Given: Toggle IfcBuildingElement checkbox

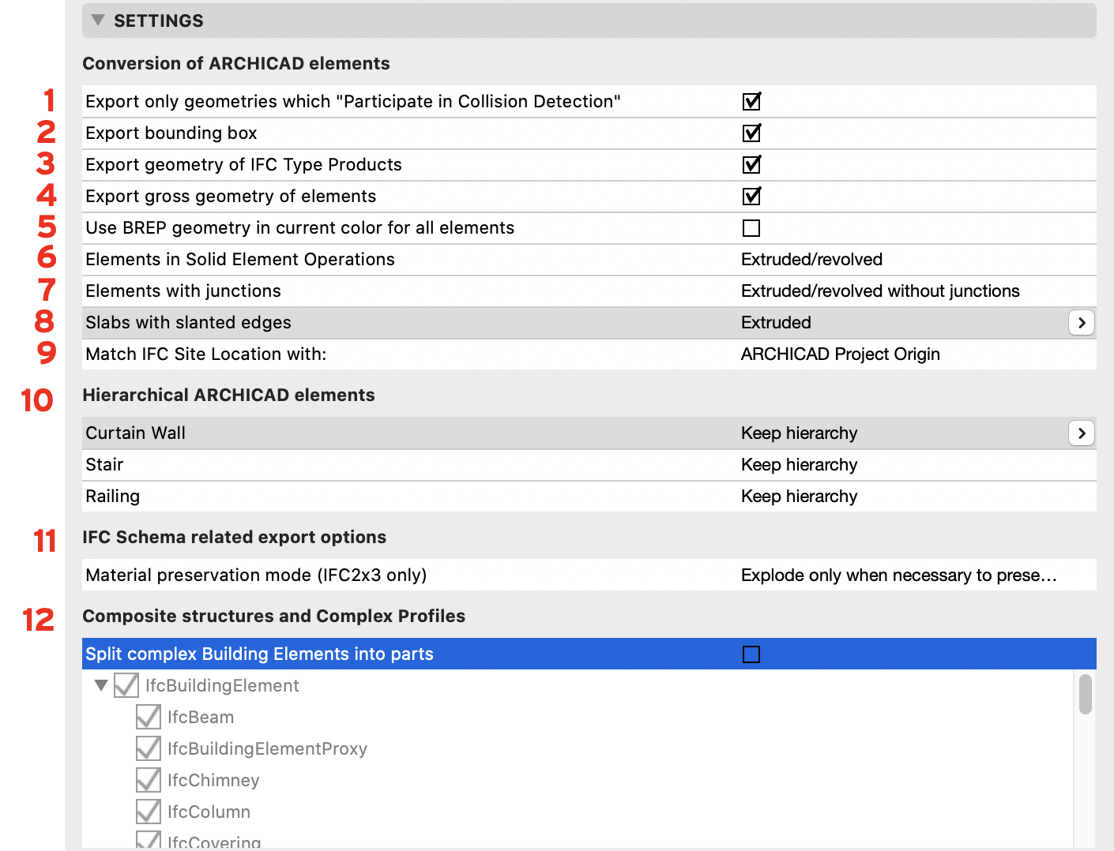Looking at the screenshot, I should click(126, 685).
